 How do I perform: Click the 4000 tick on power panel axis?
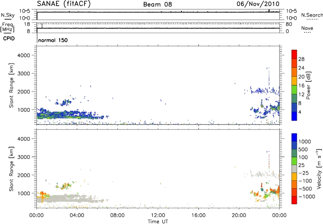pos(24,55)
